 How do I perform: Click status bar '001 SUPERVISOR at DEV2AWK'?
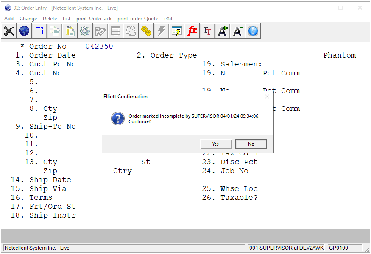(x=286, y=248)
